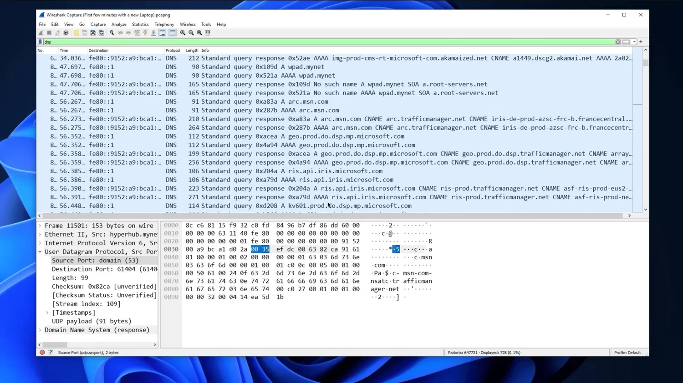Open capture options gear icon
Screen dimensions: 683x383
click(x=66, y=33)
